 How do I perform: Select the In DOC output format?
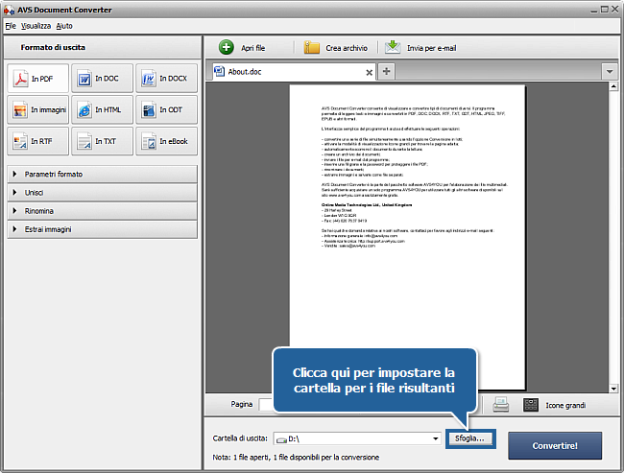click(x=102, y=79)
